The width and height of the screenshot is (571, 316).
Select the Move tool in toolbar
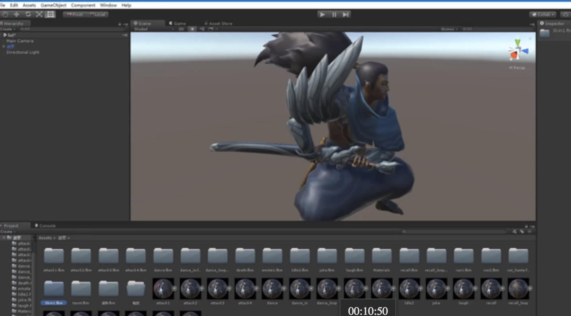click(17, 14)
